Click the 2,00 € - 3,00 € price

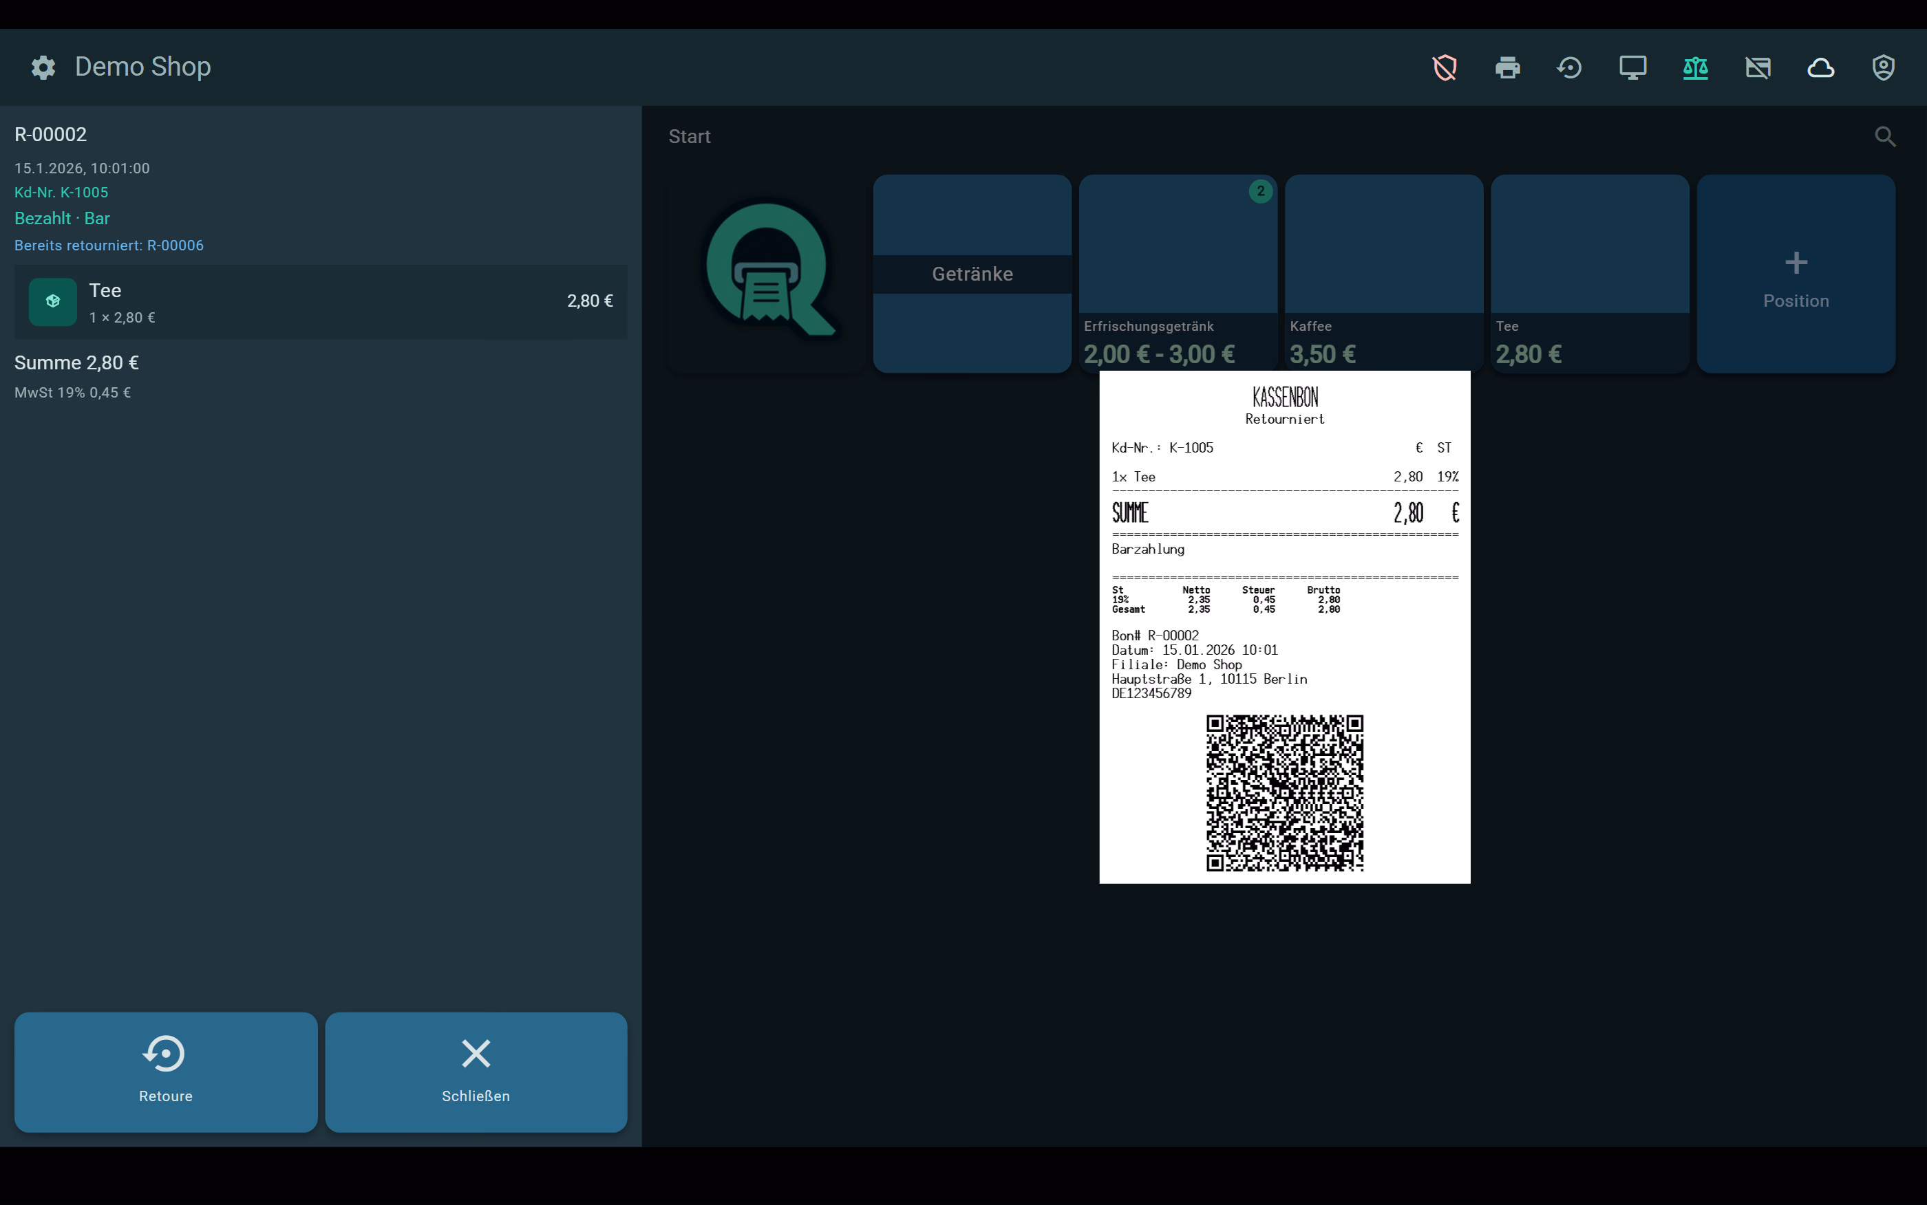tap(1159, 354)
